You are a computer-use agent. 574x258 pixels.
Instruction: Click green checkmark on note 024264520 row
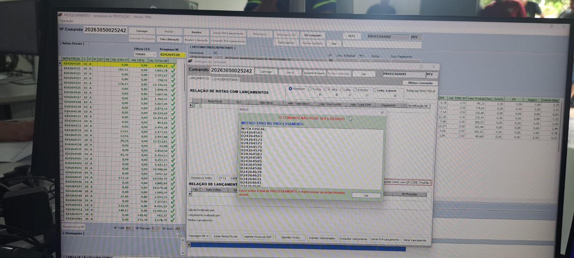point(173,66)
